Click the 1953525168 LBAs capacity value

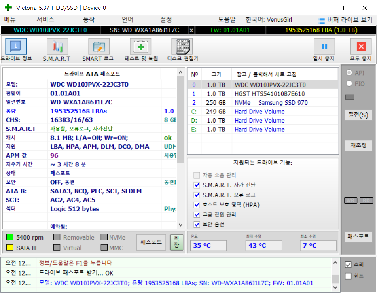(x=79, y=111)
